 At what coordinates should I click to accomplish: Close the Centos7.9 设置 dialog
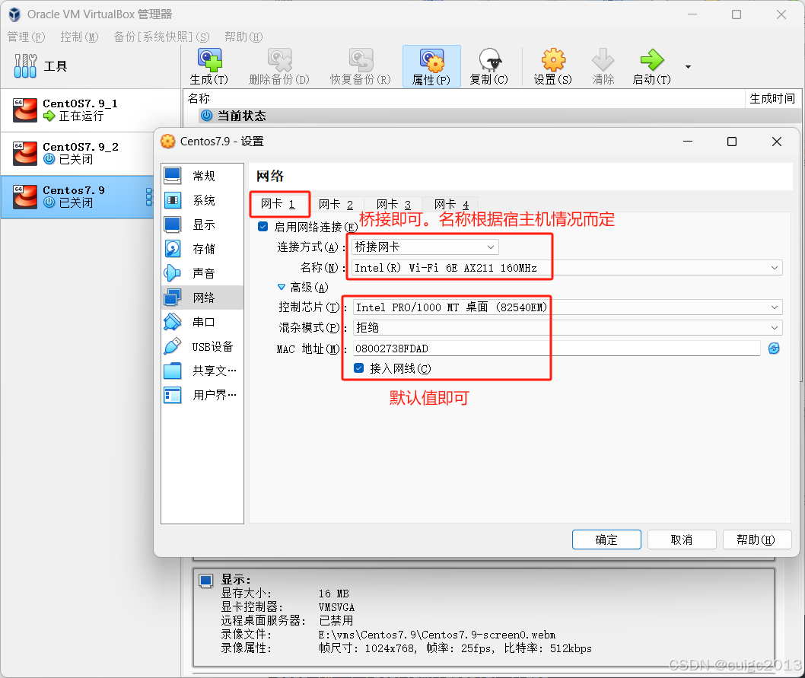777,142
